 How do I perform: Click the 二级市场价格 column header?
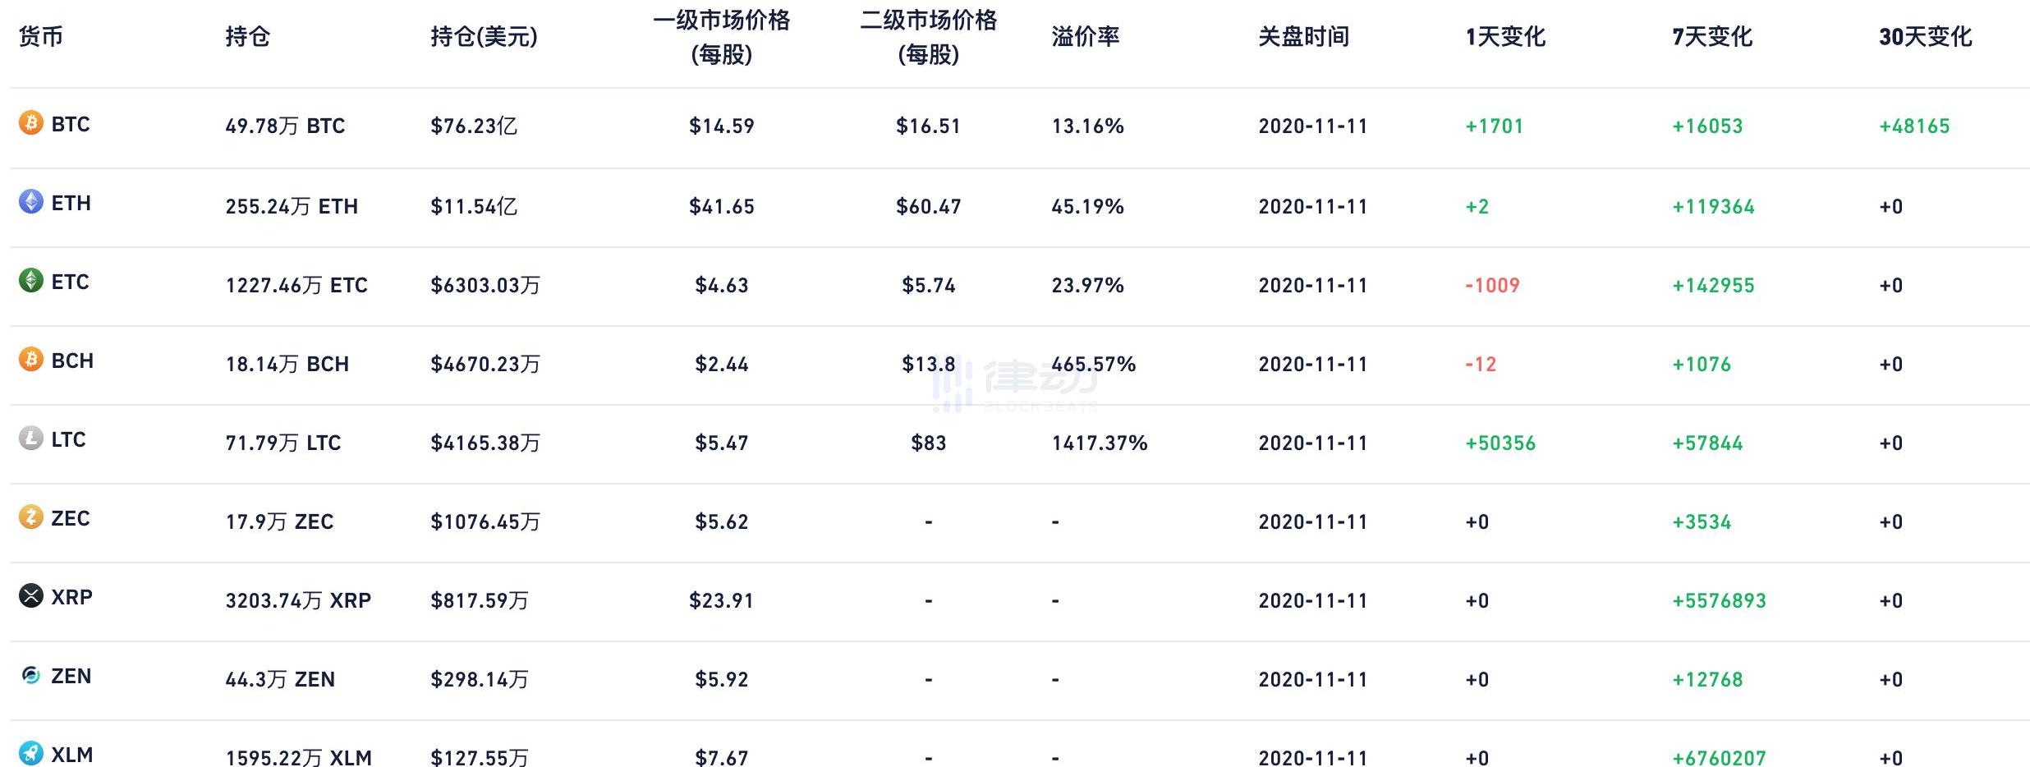pos(928,37)
